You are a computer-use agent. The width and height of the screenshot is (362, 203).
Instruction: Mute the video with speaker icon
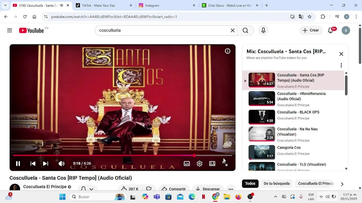(x=61, y=164)
